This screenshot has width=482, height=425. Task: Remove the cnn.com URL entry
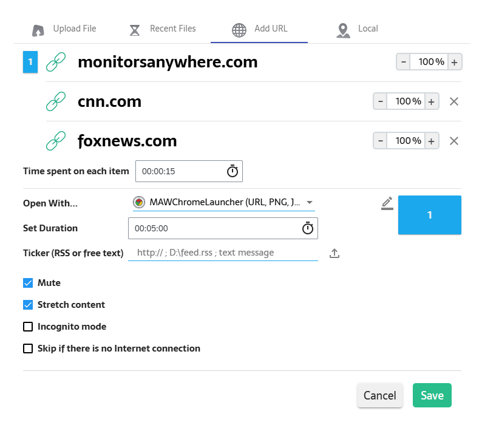[x=453, y=101]
